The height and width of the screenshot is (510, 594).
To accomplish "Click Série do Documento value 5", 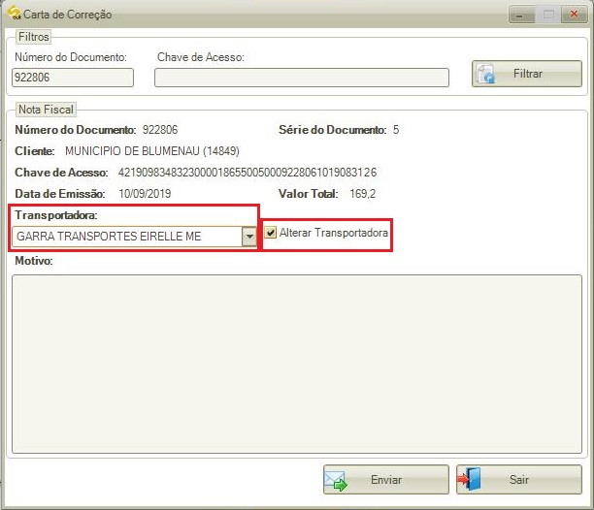I will pos(396,130).
